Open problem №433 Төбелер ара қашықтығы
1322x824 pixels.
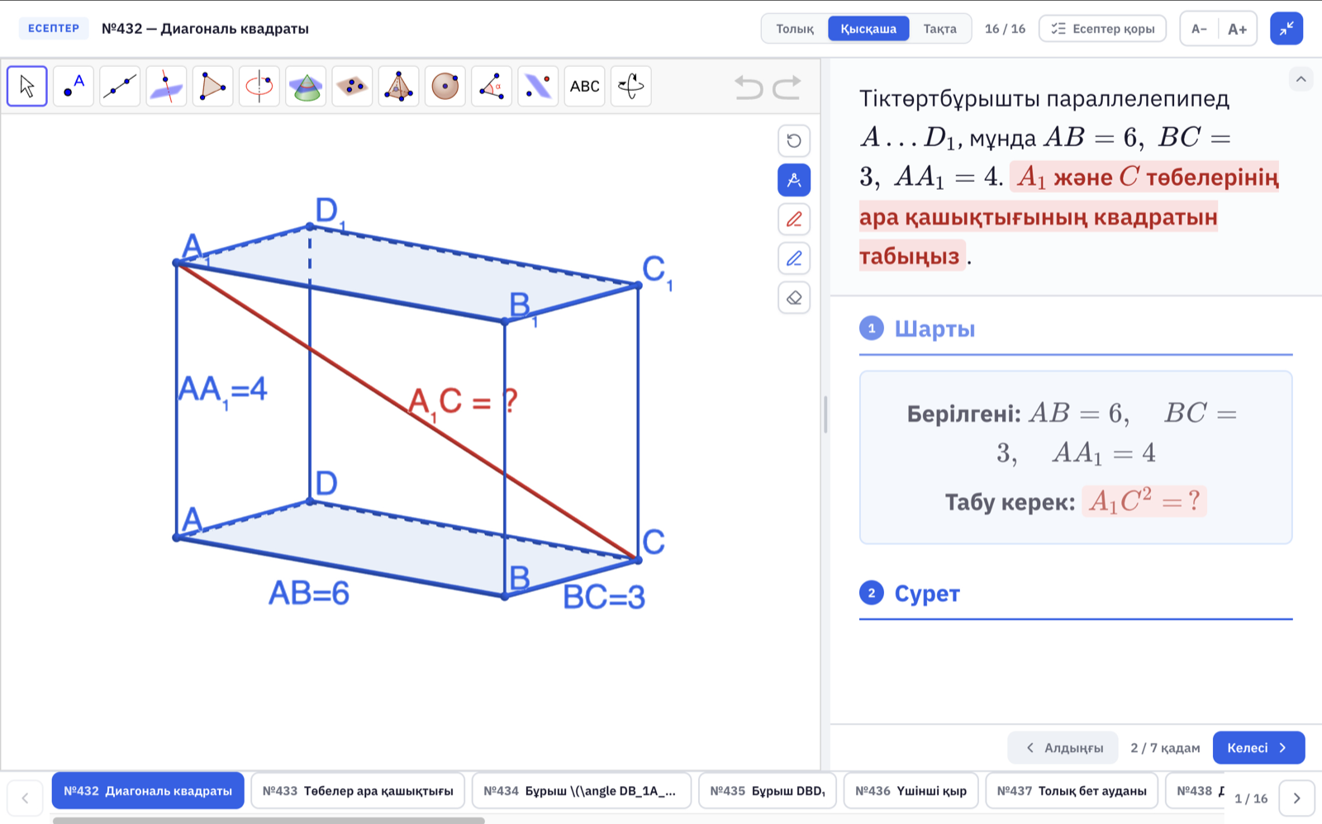(358, 790)
